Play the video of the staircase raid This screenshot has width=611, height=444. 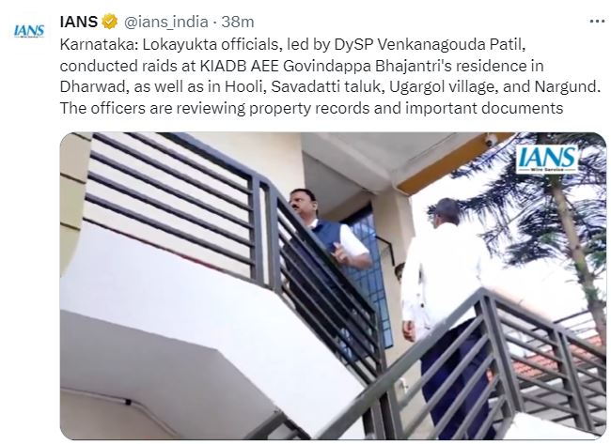coord(333,286)
